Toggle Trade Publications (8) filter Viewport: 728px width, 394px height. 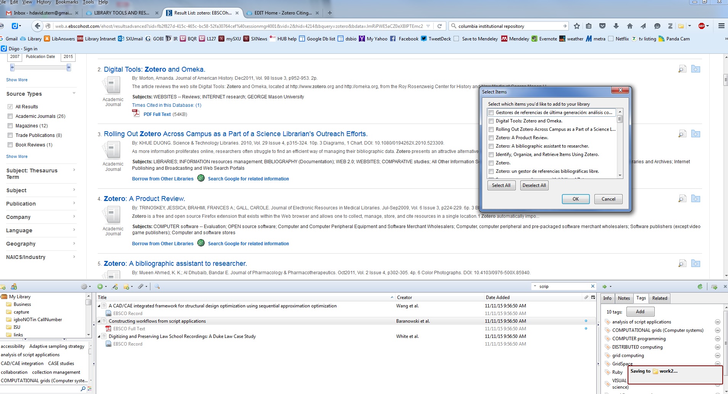click(10, 135)
